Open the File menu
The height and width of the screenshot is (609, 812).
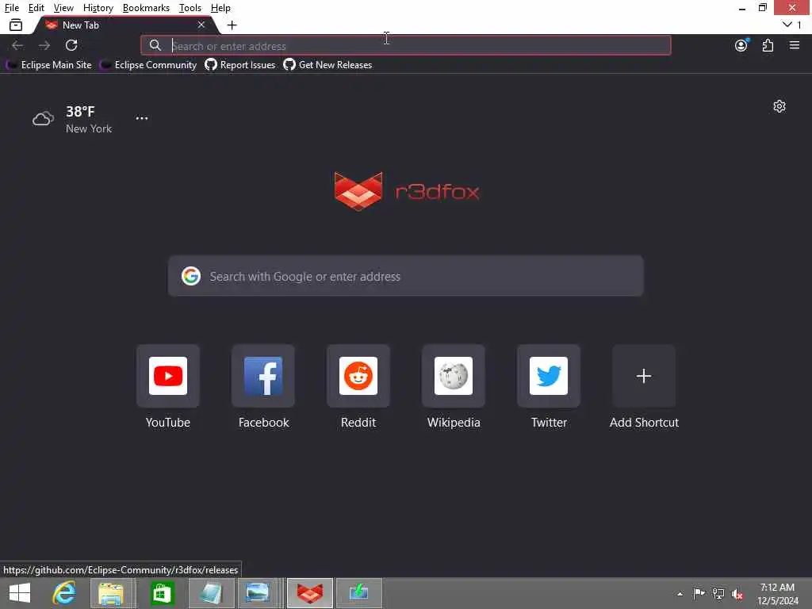click(x=11, y=8)
